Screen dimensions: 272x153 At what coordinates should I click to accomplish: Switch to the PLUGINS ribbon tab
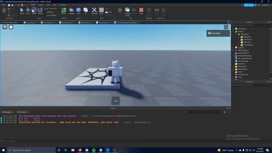pos(62,5)
